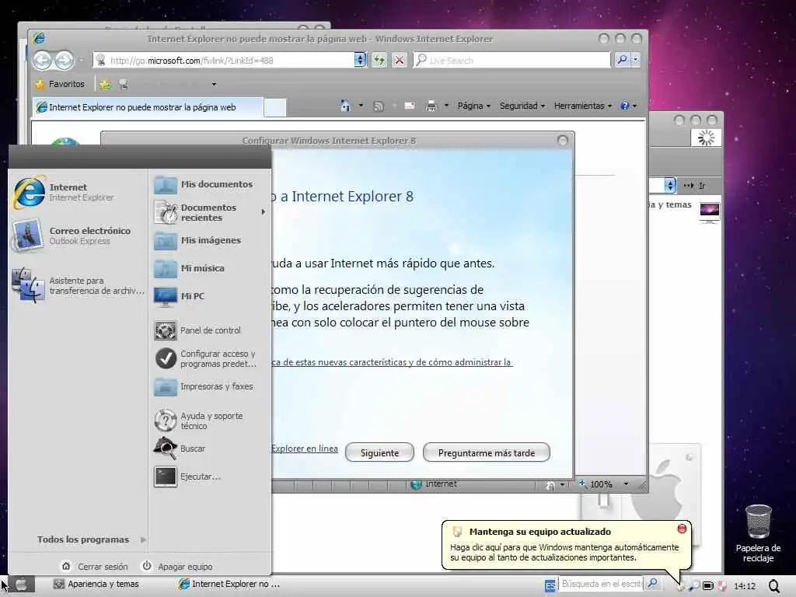The height and width of the screenshot is (597, 796).
Task: Open Mis documentos folder
Action: tap(204, 184)
